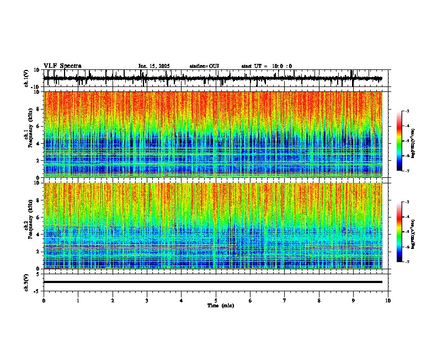Screen dimensions: 437x337
Task: Click the 'VLF Spectra' title text
Action: point(62,66)
